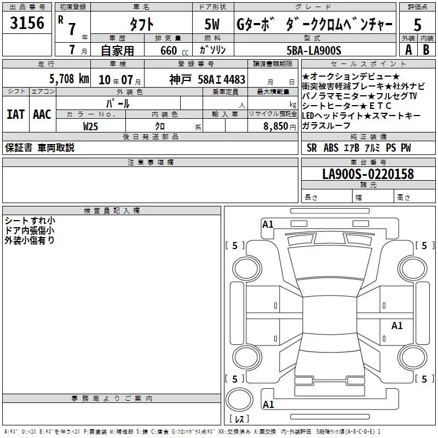Click the recycle deposit 8,850円
The image size is (438, 438).
pos(280,126)
